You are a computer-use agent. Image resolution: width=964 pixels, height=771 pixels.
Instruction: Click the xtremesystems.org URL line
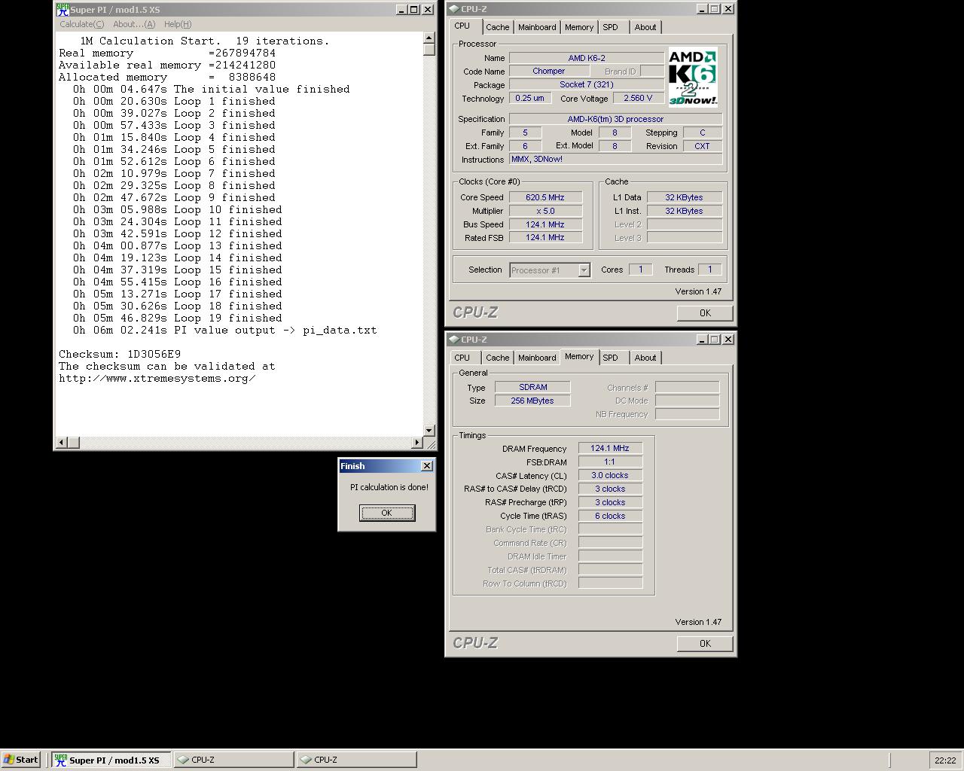pos(157,378)
